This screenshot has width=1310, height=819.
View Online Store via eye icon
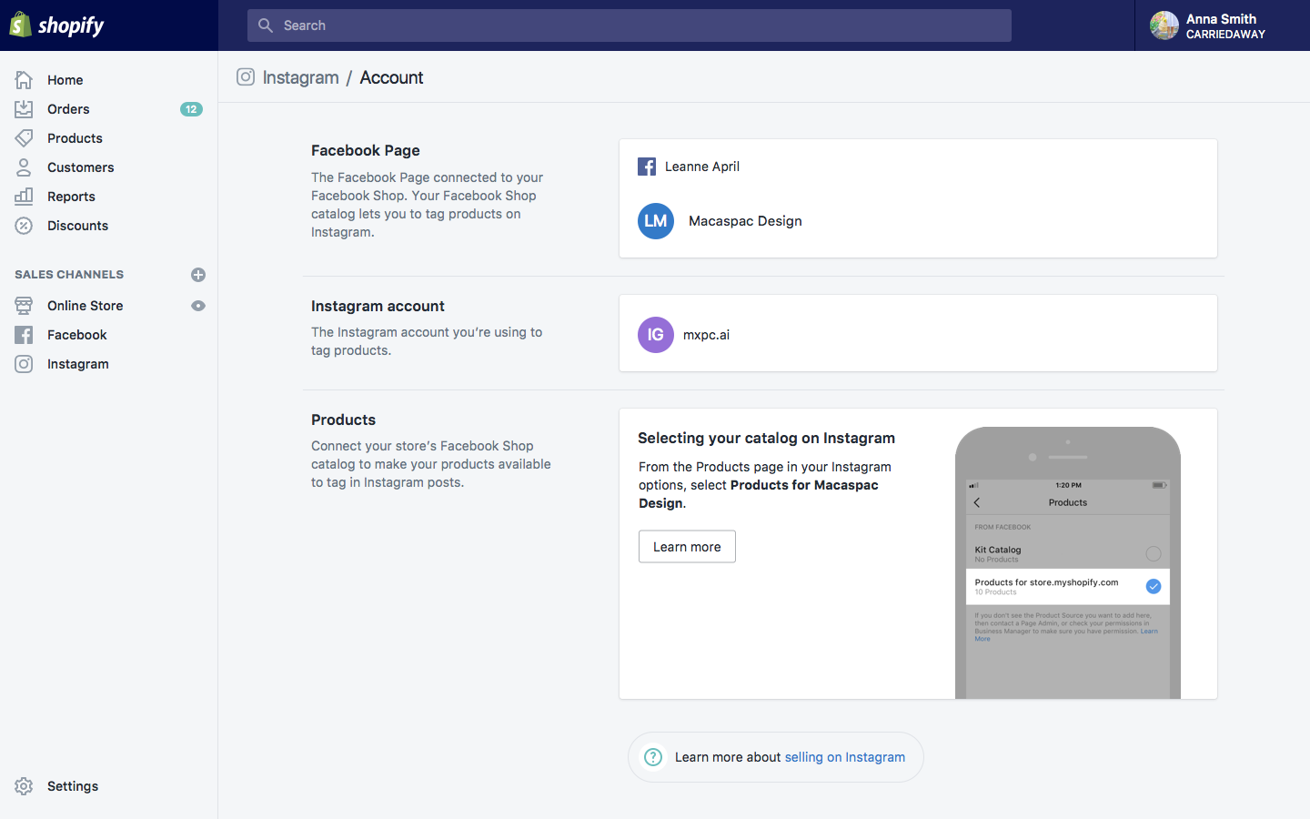click(198, 306)
